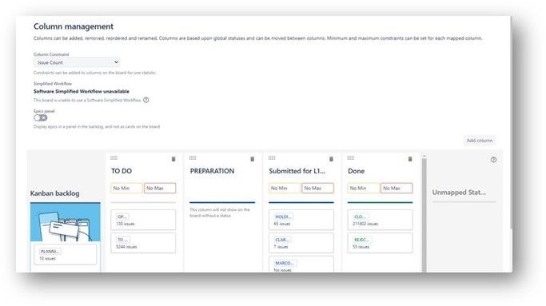Delete the Done column trash icon

pos(410,159)
